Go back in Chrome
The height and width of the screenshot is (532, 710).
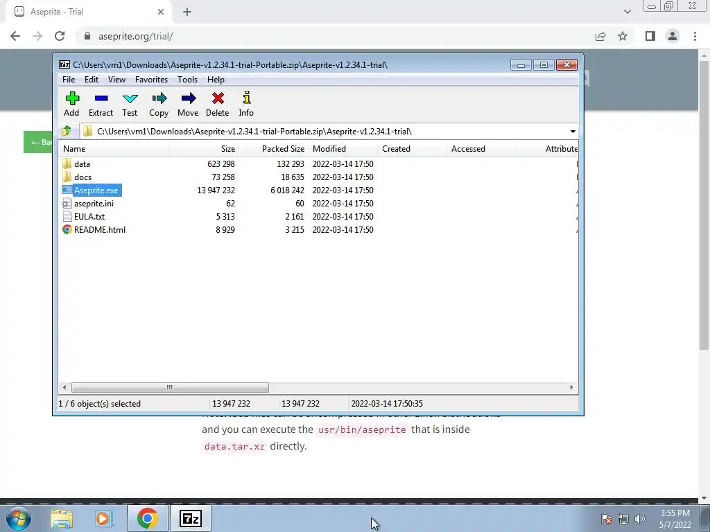(15, 36)
